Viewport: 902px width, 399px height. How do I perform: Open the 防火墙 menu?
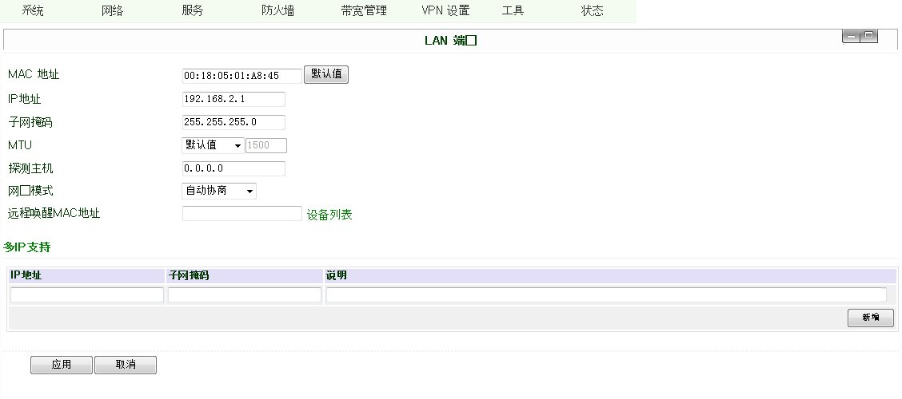click(277, 11)
